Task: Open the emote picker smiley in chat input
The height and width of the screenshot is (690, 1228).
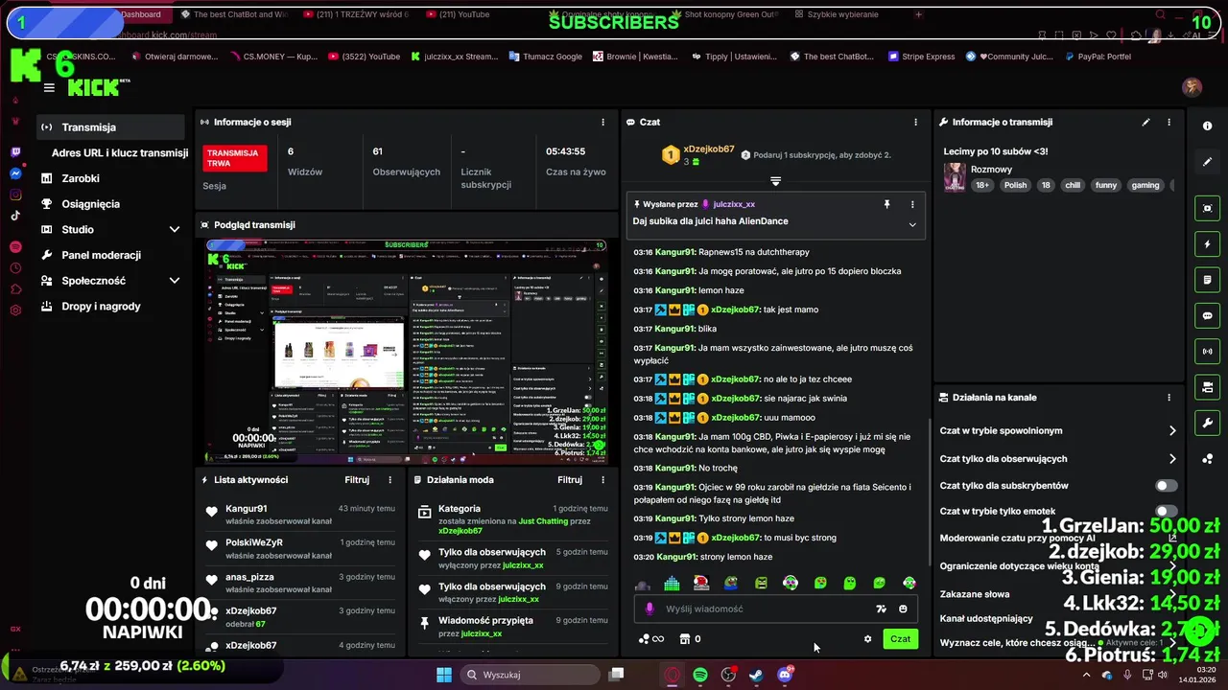Action: (x=903, y=609)
